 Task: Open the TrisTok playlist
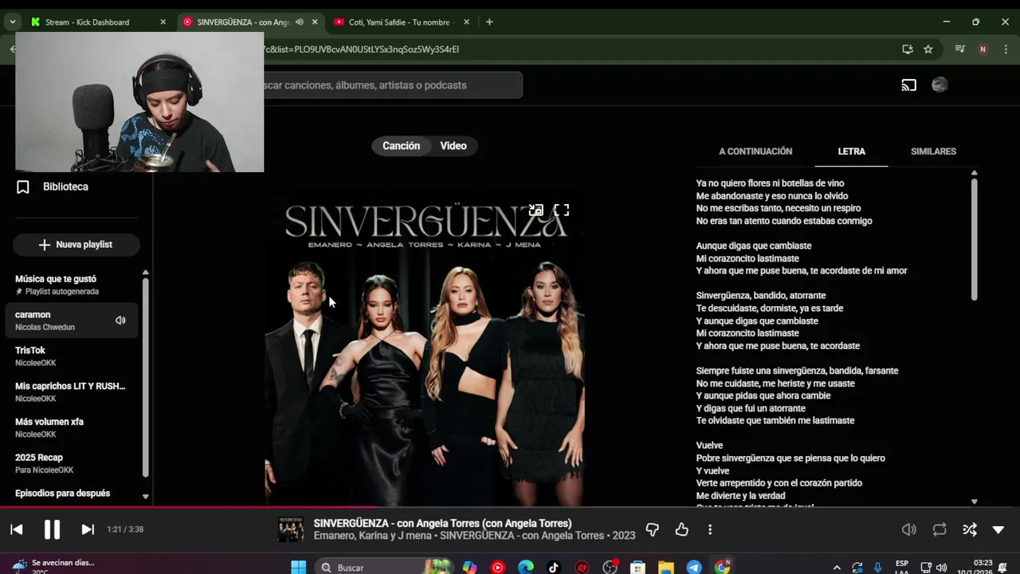[72, 356]
